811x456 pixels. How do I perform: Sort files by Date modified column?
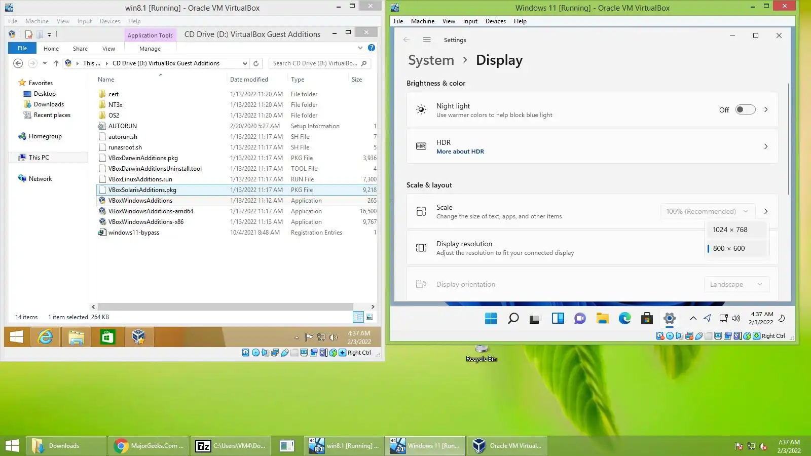[x=249, y=80]
